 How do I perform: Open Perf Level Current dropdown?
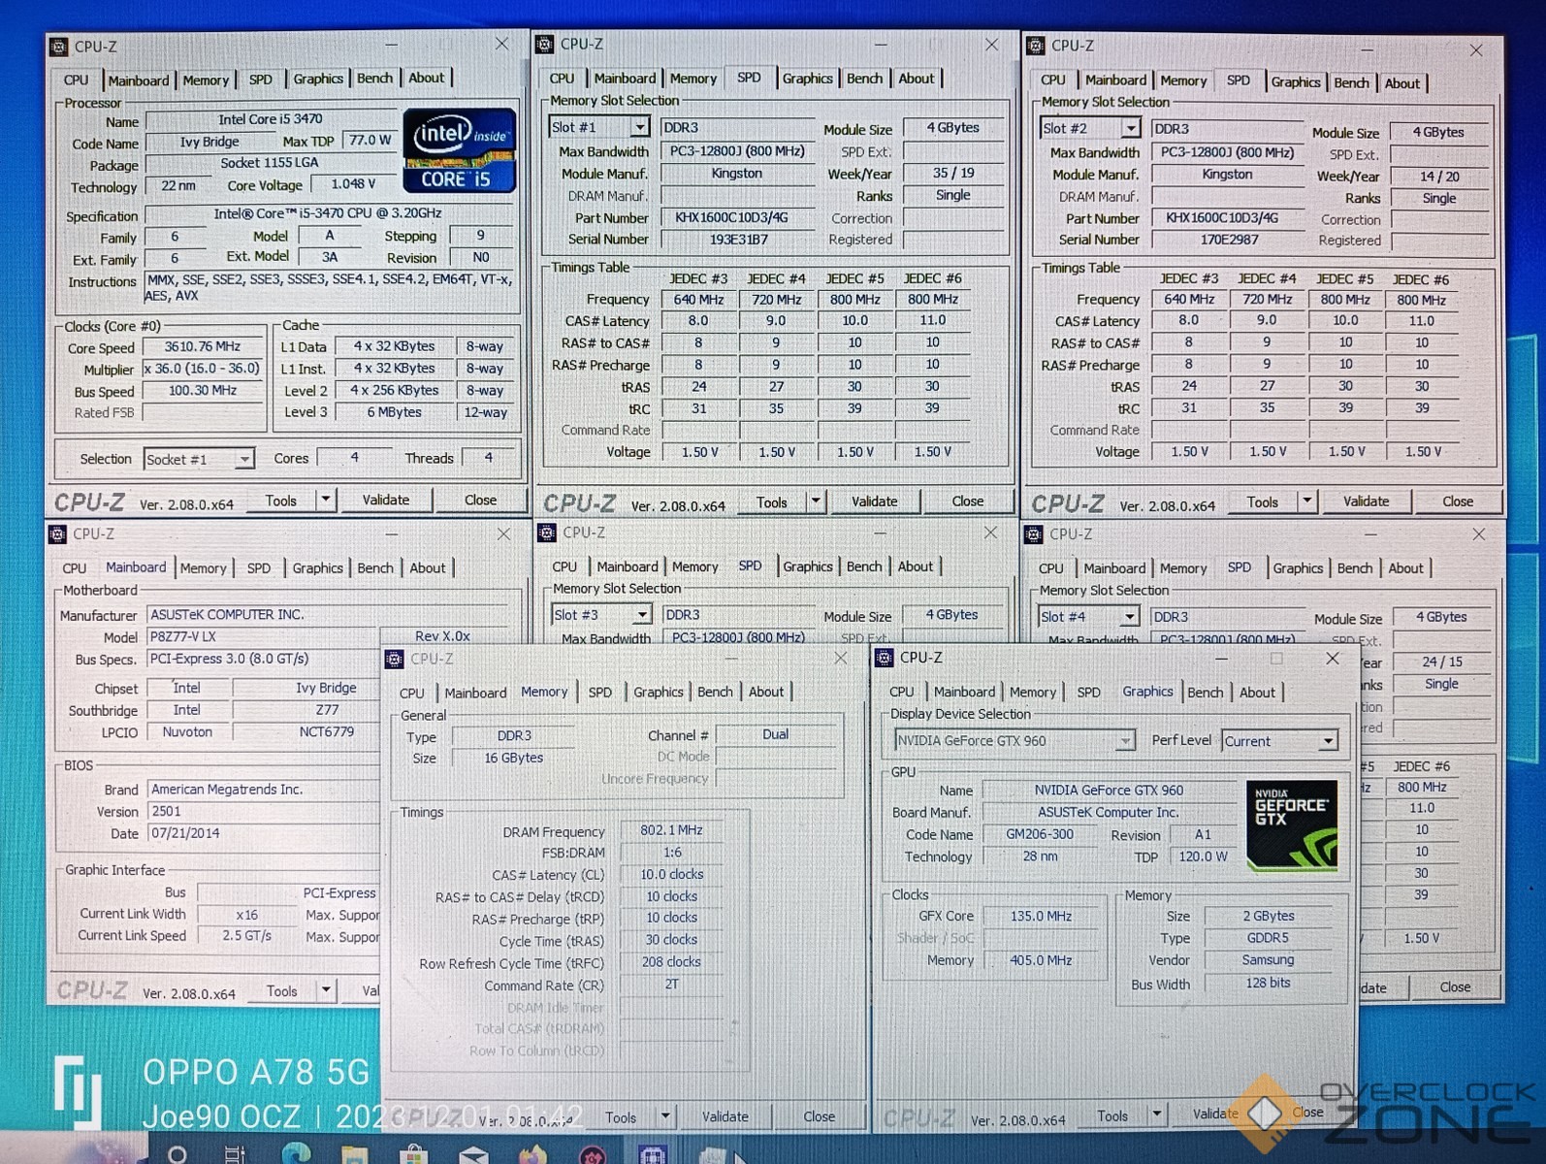(1328, 741)
